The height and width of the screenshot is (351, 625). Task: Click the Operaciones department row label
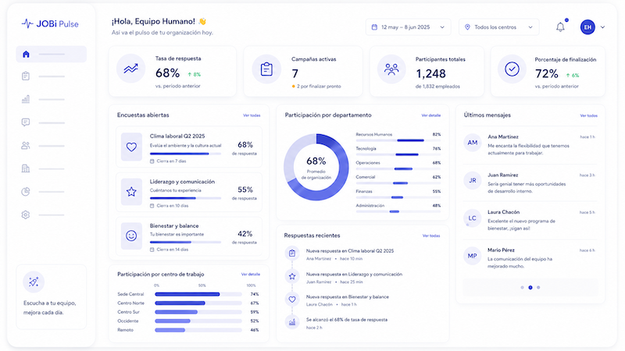[x=368, y=163]
